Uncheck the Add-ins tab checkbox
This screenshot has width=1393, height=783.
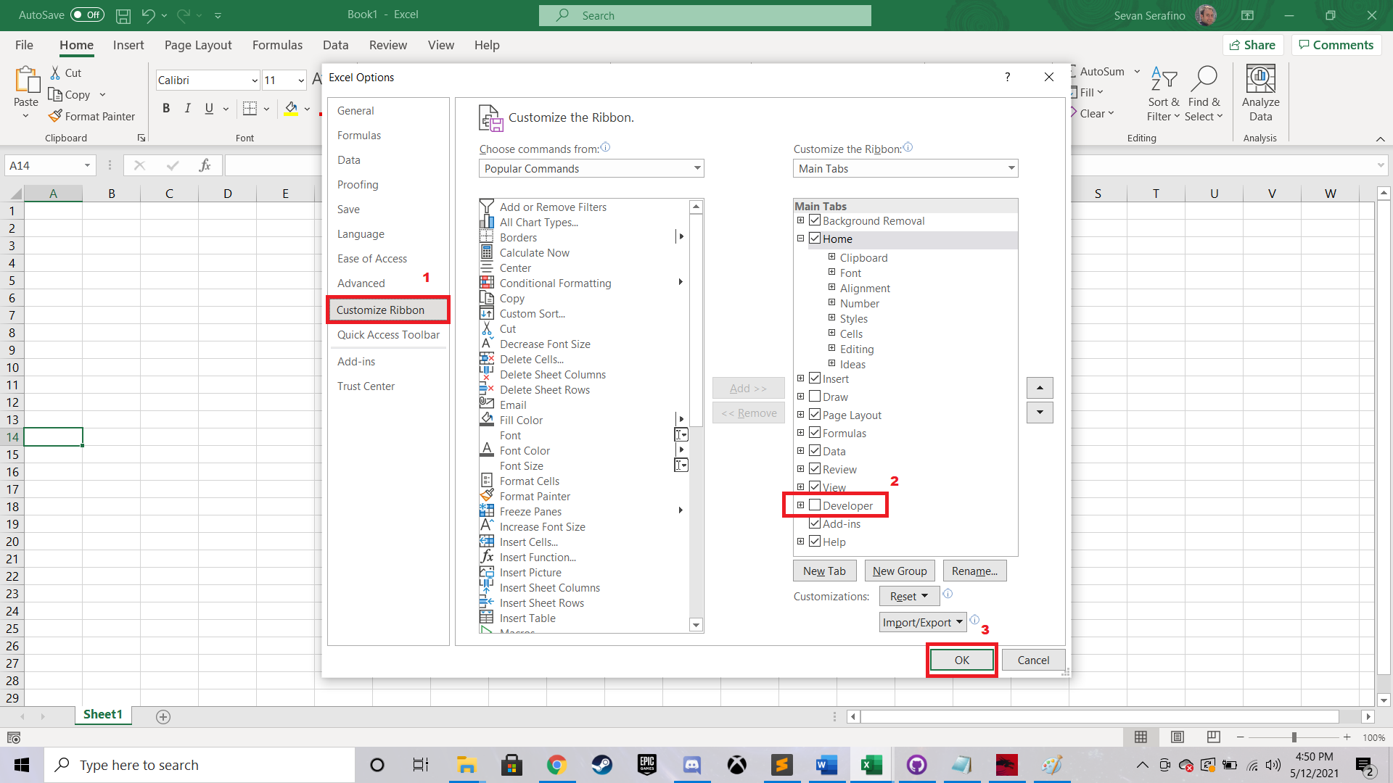[815, 523]
